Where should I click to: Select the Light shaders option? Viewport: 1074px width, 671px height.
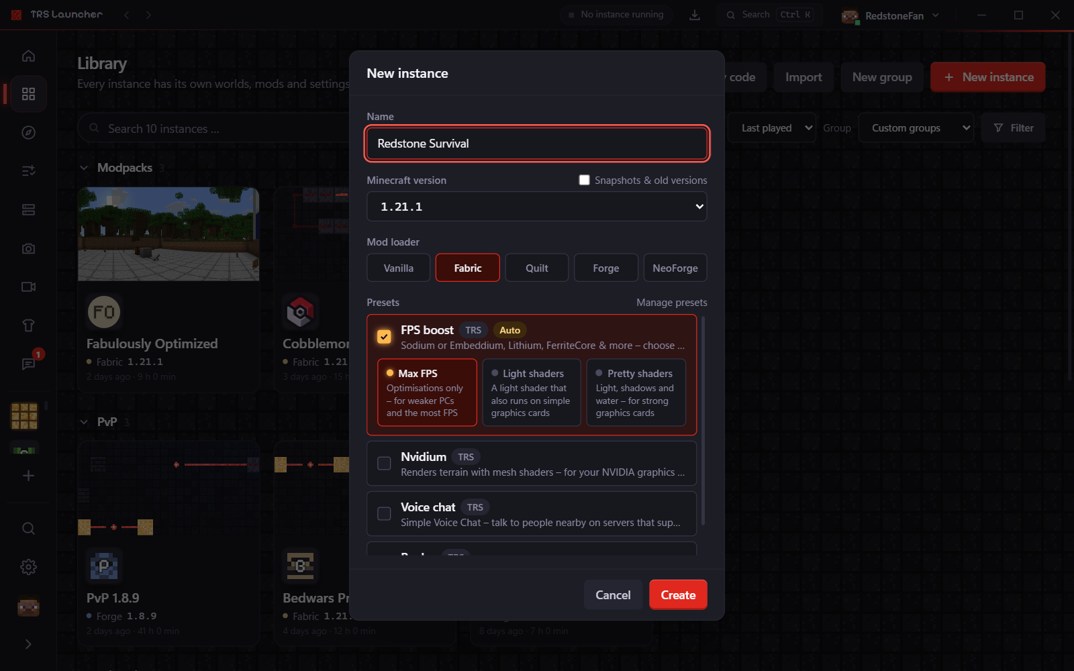(x=532, y=393)
